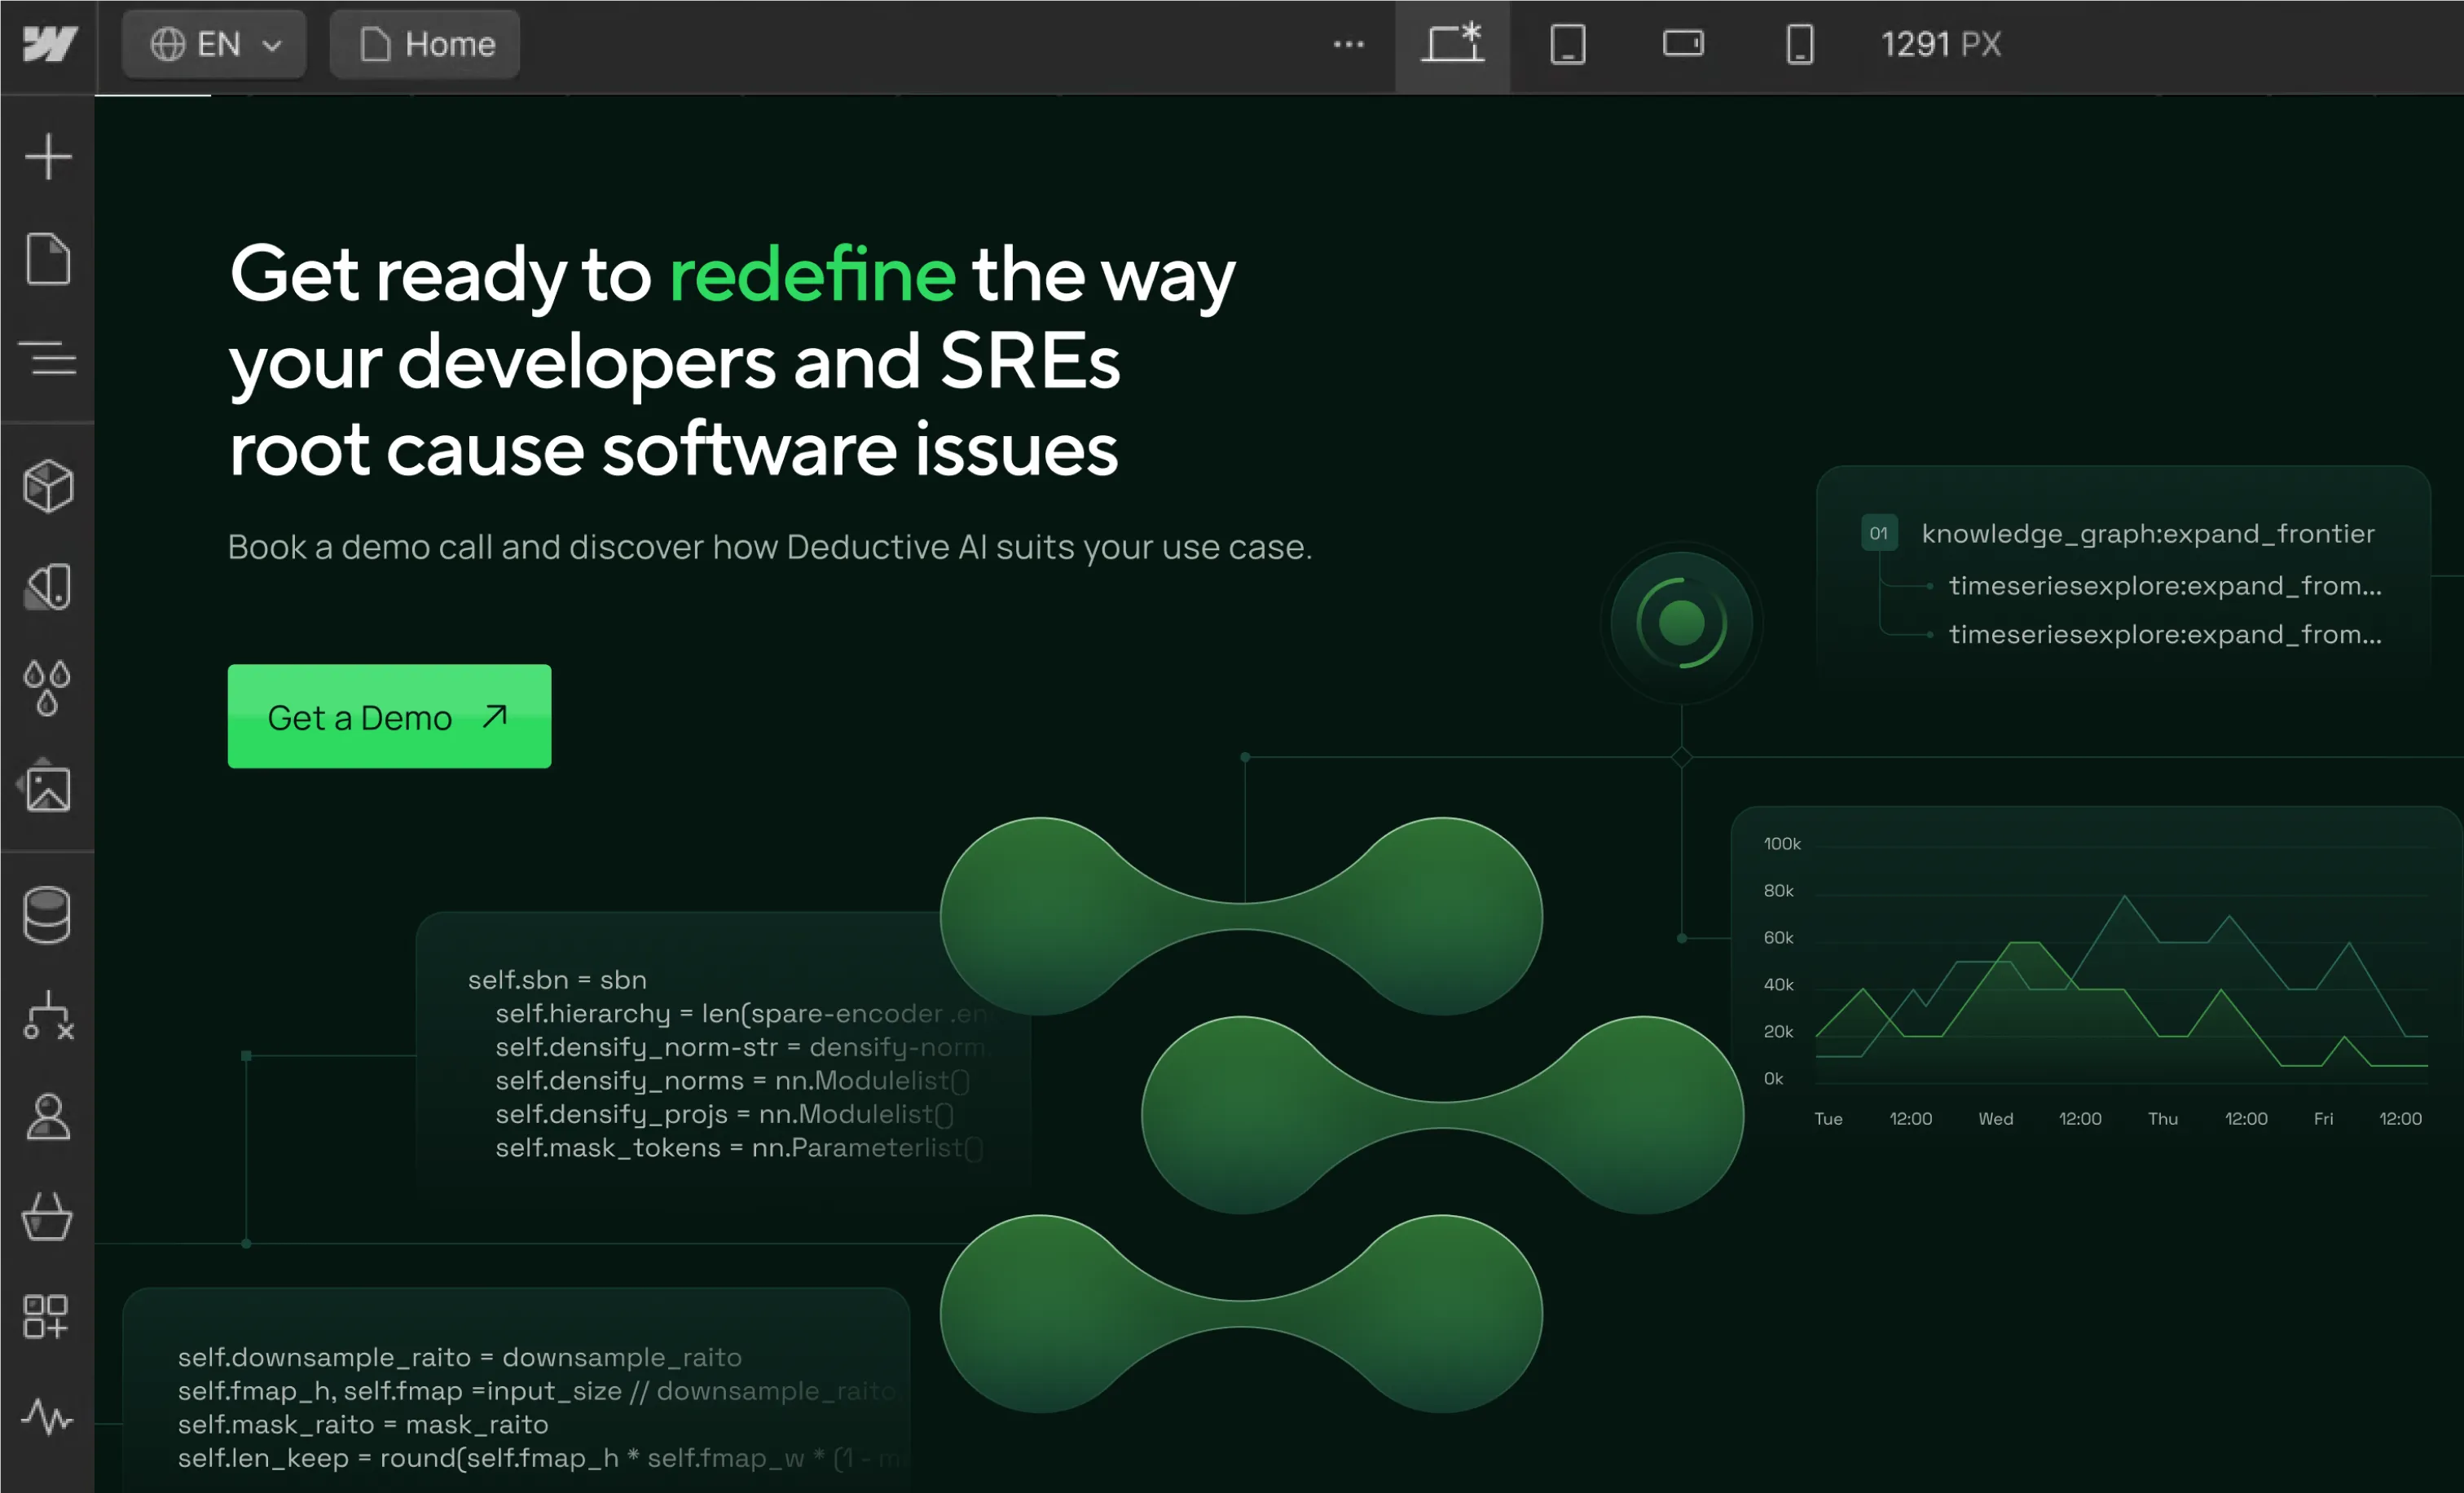Click the Get a Demo button
This screenshot has width=2464, height=1493.
pyautogui.click(x=389, y=716)
